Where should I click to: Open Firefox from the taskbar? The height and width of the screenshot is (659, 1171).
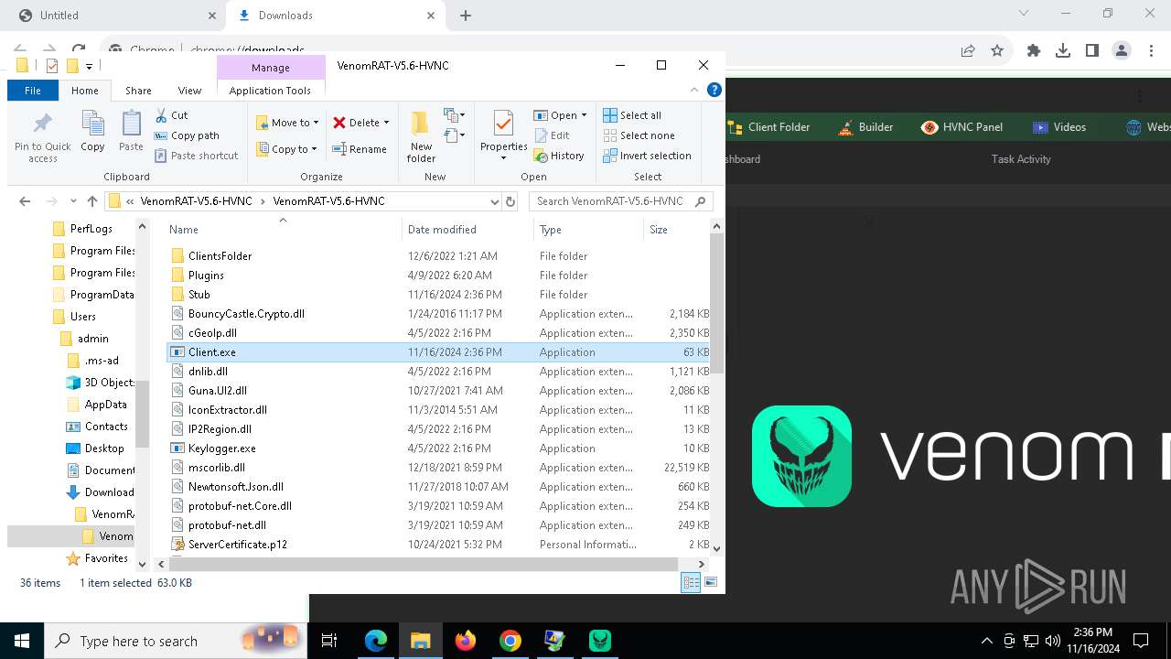[466, 641]
